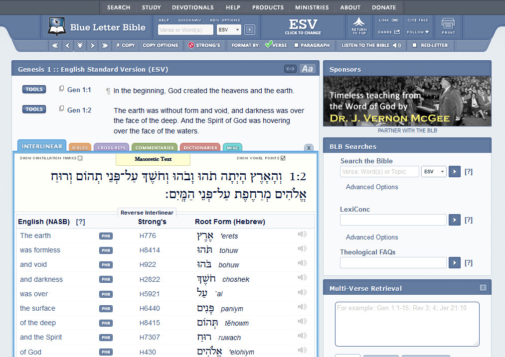Screen dimensions: 505x357
Task: Open the Aa font settings icon
Action: [308, 69]
